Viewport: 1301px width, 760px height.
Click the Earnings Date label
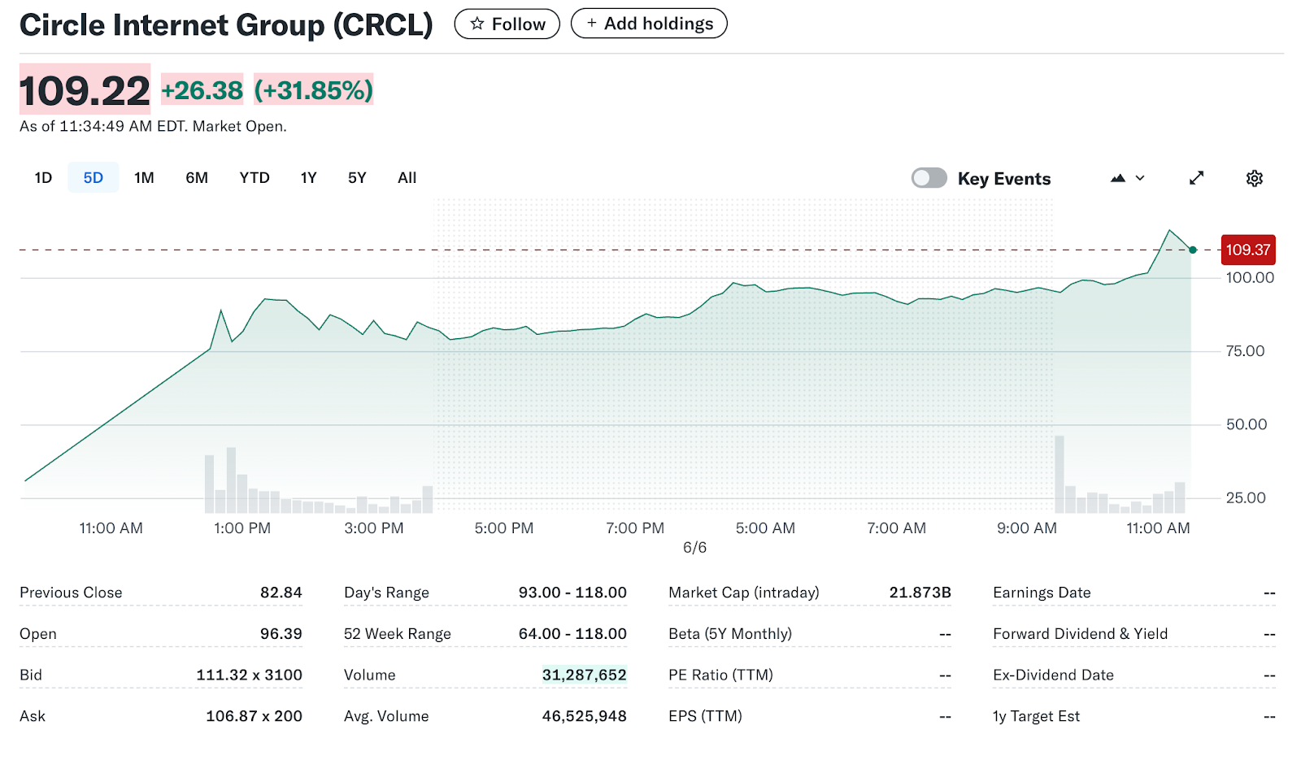click(x=1042, y=593)
